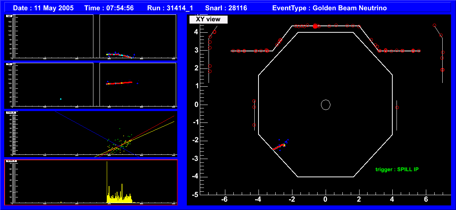Click the small circle at the detector center

click(x=325, y=105)
